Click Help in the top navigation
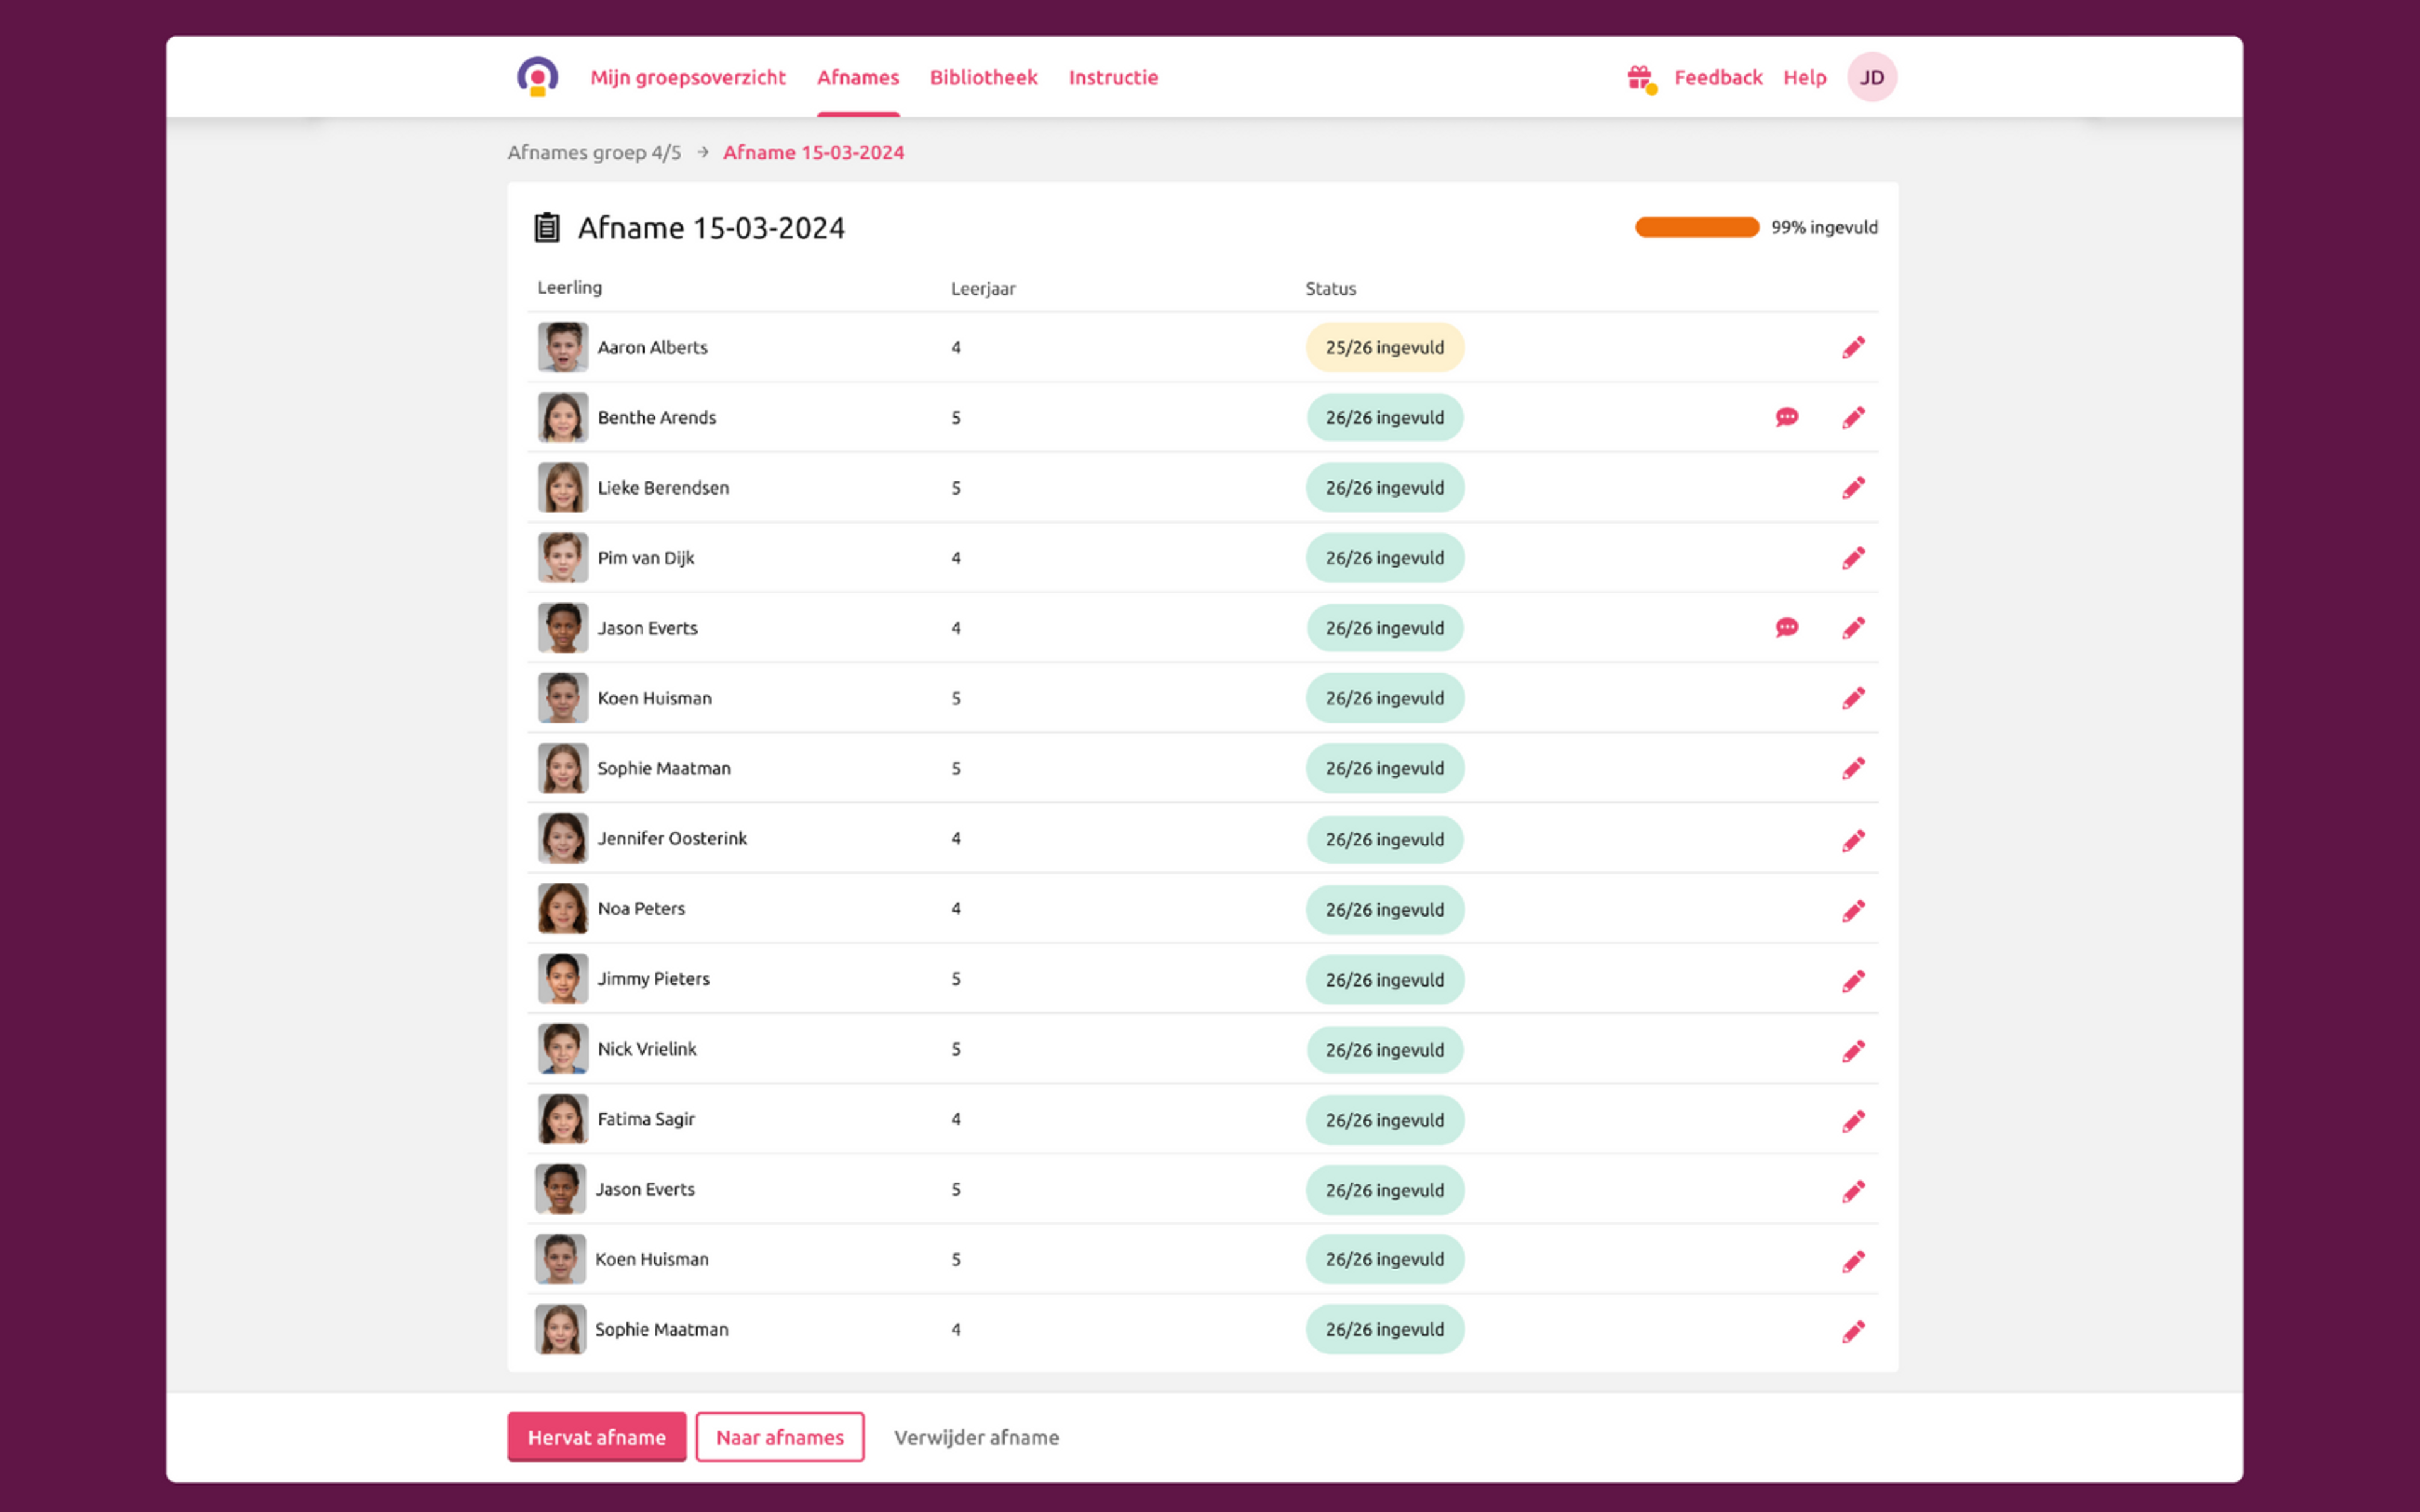2420x1512 pixels. click(x=1805, y=77)
